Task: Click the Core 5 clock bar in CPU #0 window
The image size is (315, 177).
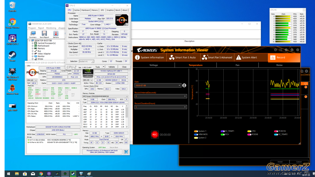Action: (x=283, y=28)
